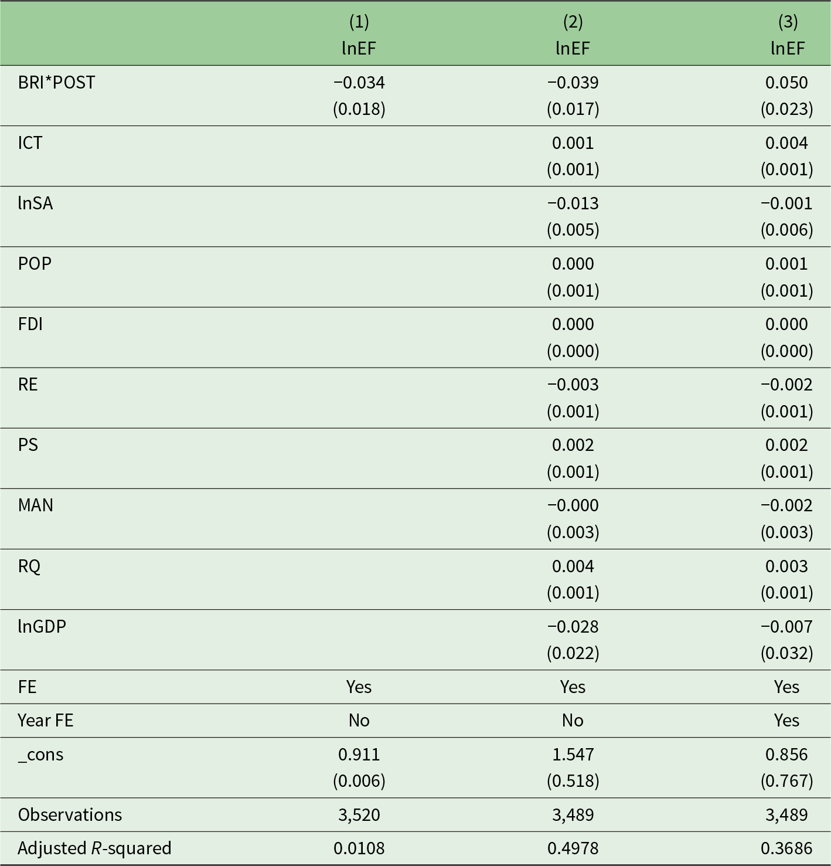Image resolution: width=831 pixels, height=866 pixels.
Task: Click the _cons value 1.547
Action: coord(573,755)
